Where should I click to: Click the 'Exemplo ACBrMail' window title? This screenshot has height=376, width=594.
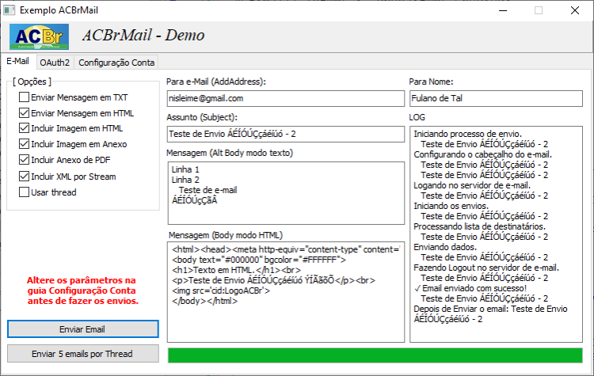point(59,10)
